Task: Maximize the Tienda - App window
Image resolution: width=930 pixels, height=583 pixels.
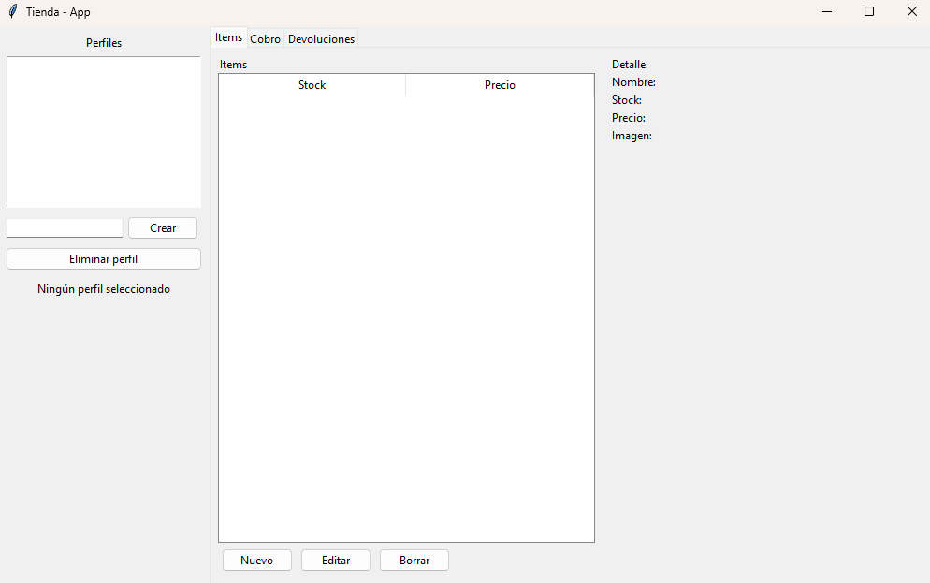Action: coord(869,12)
